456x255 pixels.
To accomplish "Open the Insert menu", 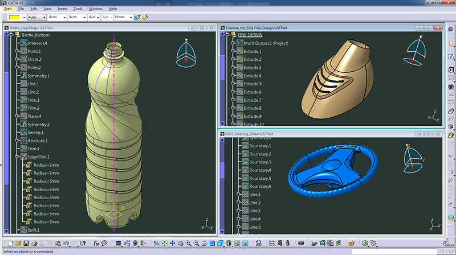I will coord(62,9).
